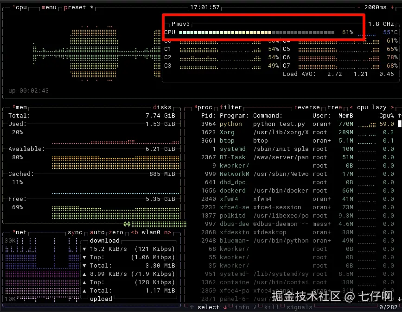The width and height of the screenshot is (402, 312).
Task: Toggle net auto scaling
Action: (97, 232)
